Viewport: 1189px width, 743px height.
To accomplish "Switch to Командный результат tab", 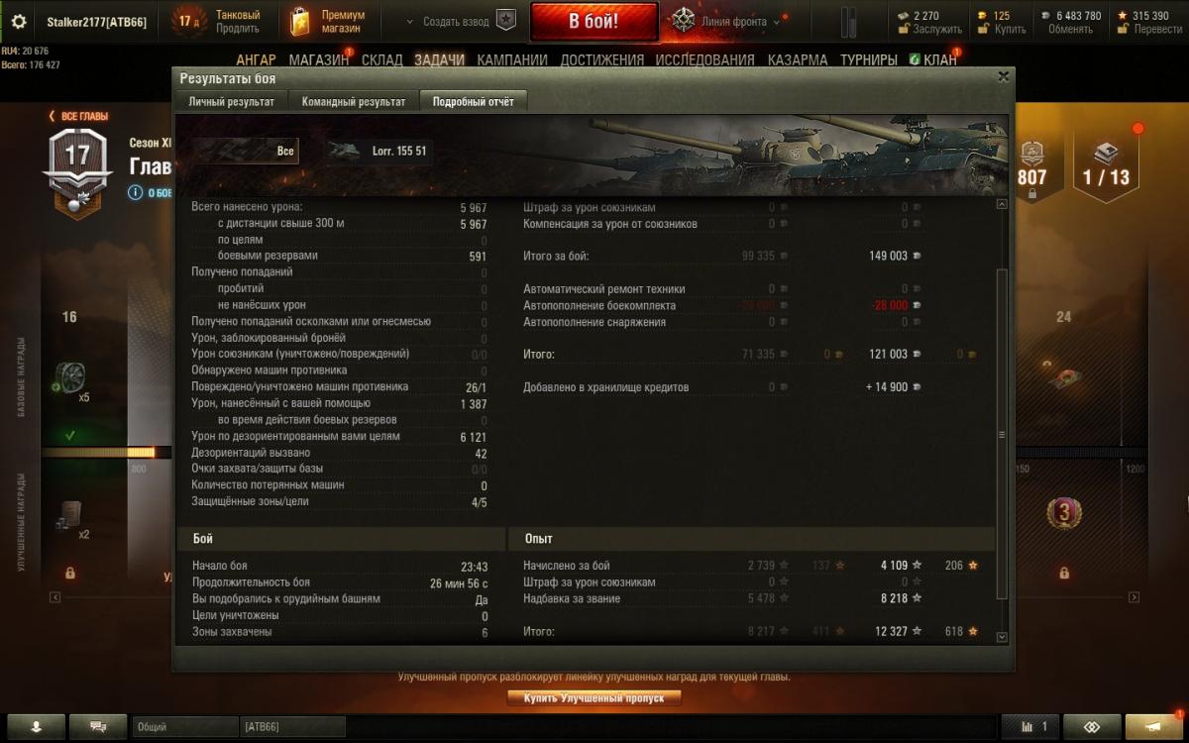I will click(x=354, y=101).
